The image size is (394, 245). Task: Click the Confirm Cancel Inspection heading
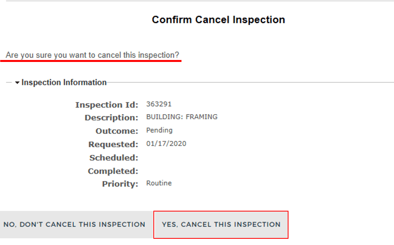click(218, 20)
